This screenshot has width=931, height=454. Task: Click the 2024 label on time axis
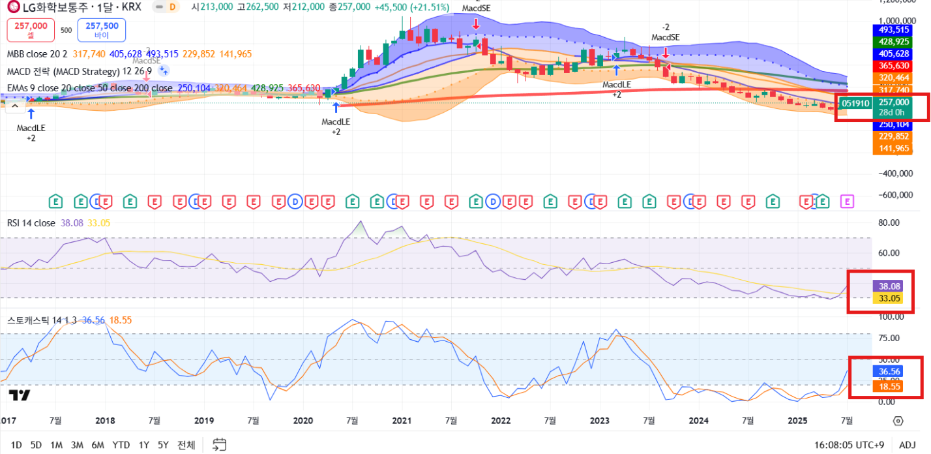pos(698,421)
